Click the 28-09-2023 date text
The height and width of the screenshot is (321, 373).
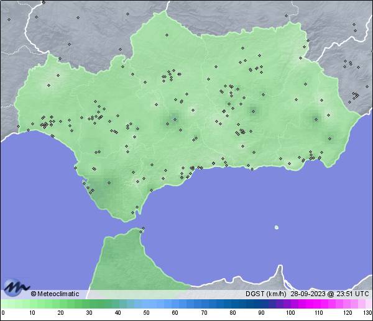coord(308,294)
